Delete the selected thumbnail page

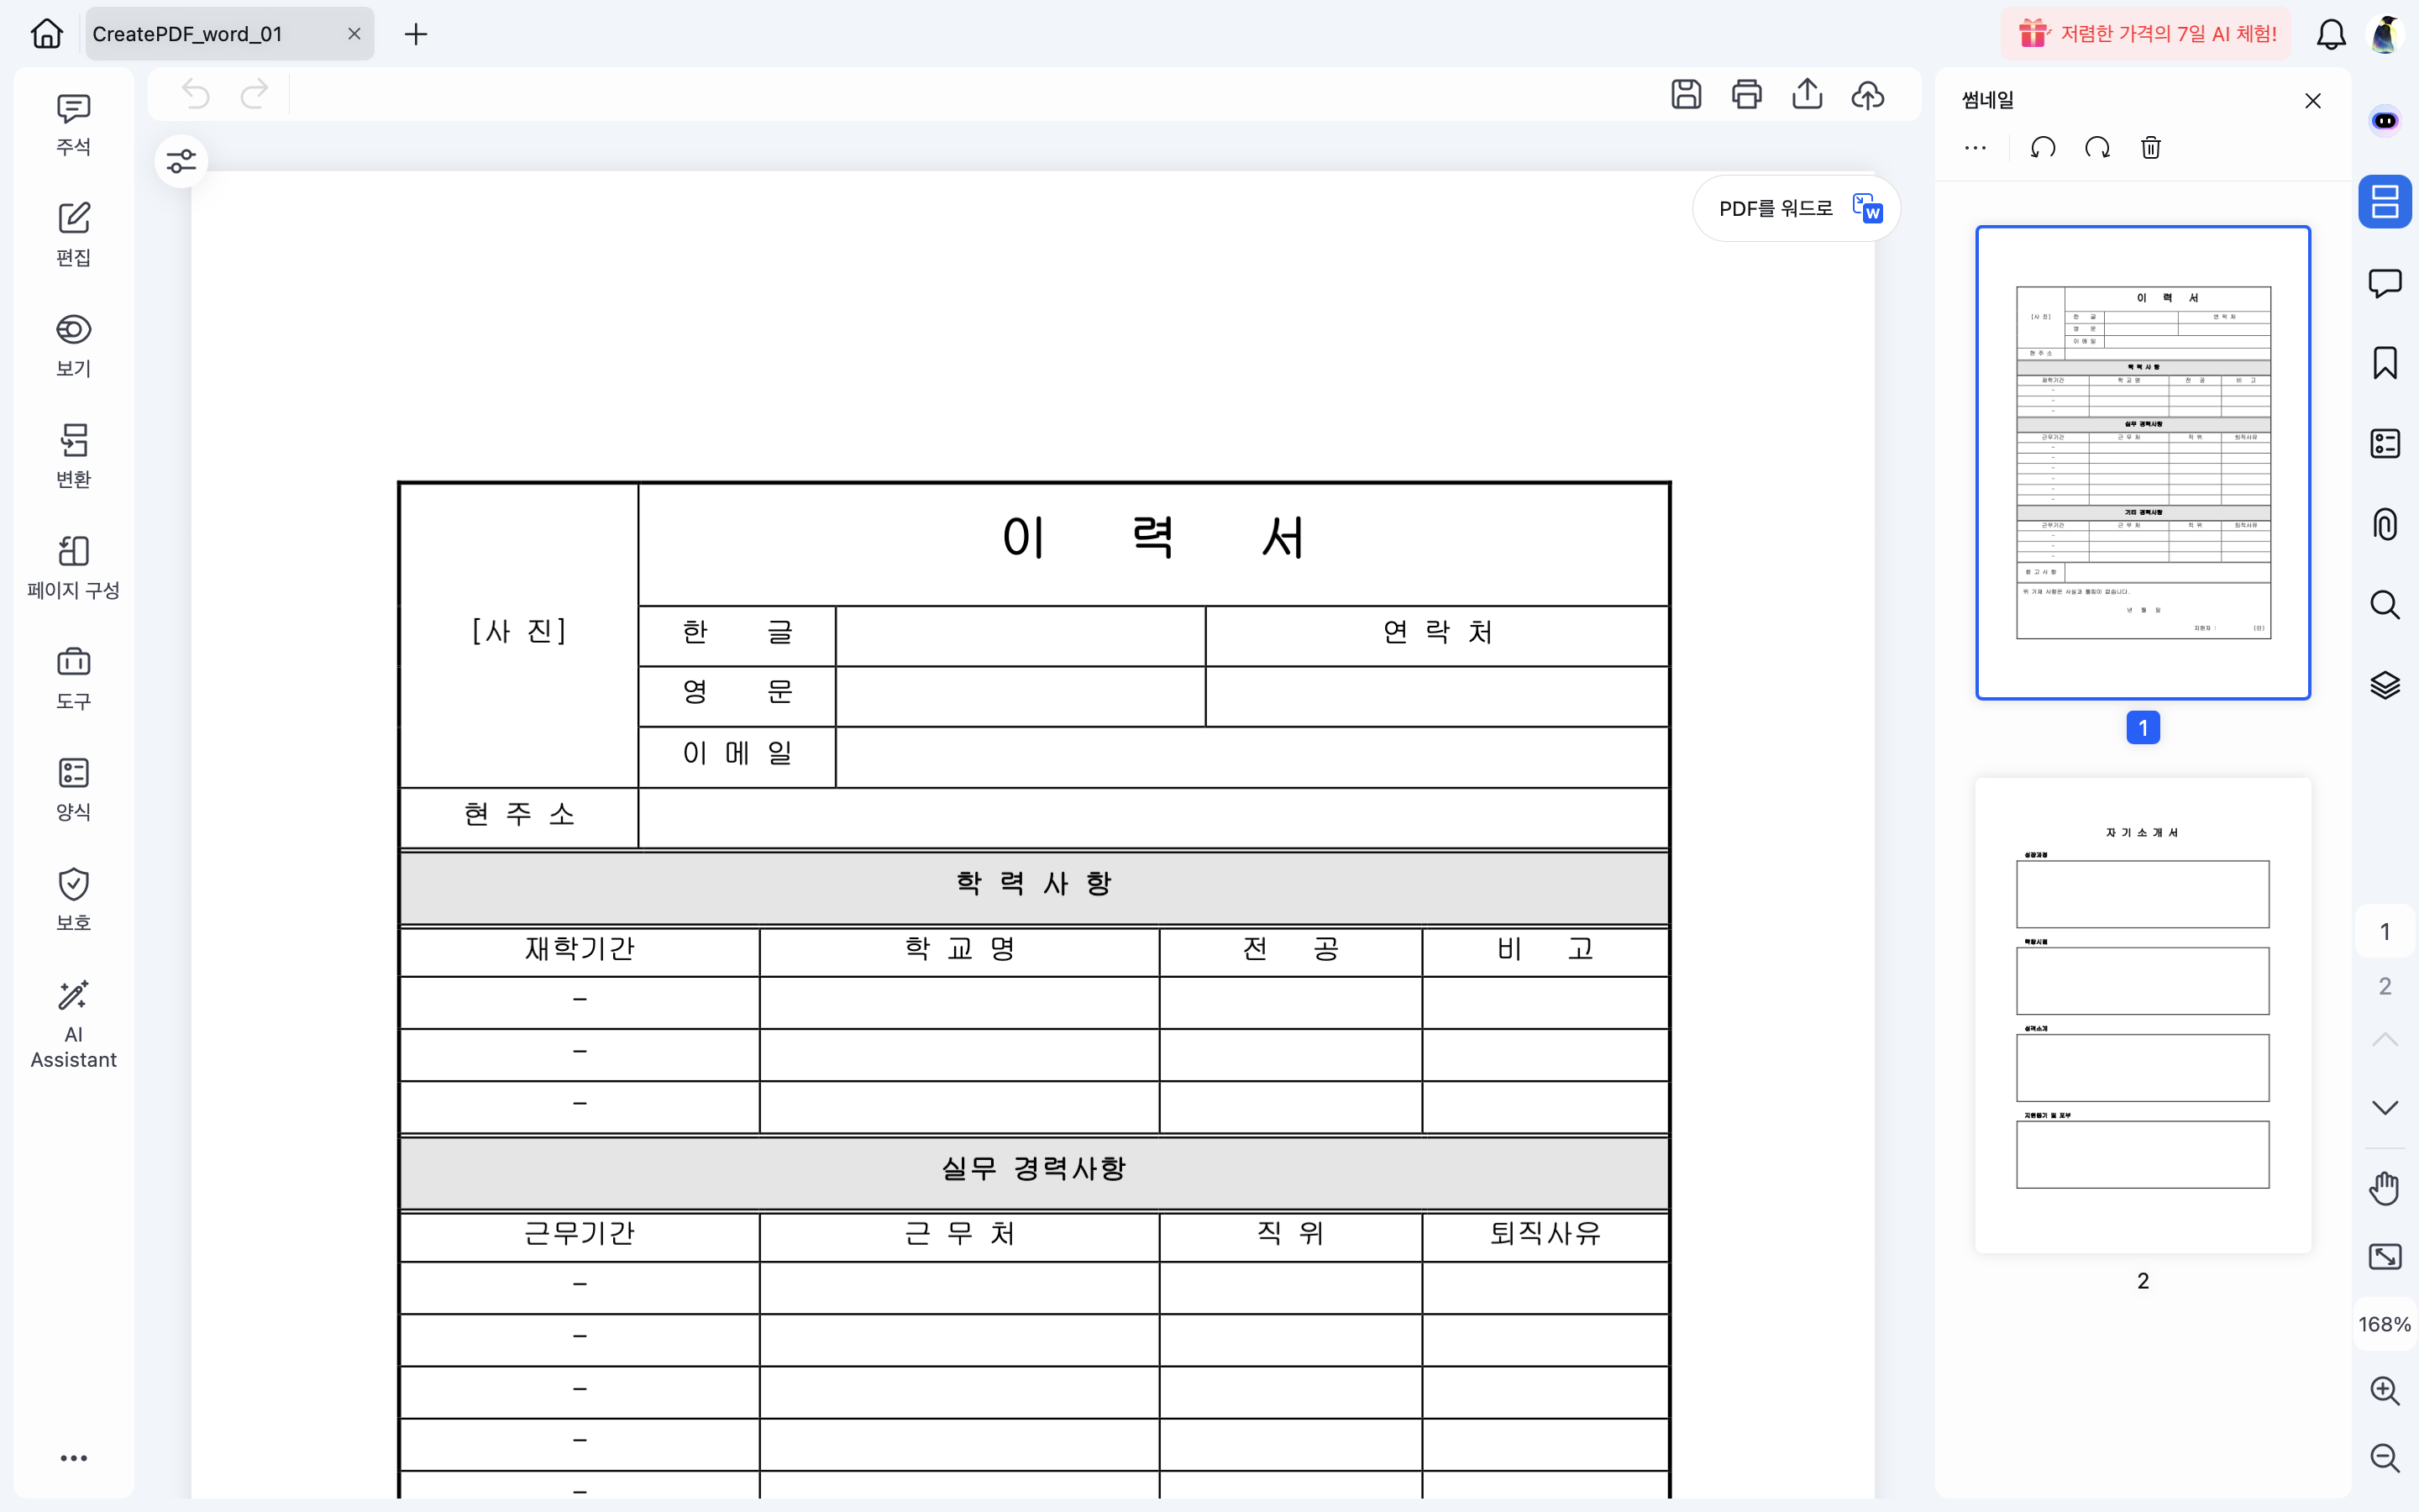tap(2150, 147)
